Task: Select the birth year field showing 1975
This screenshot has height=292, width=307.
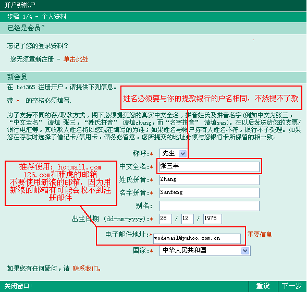Action: [x=213, y=219]
